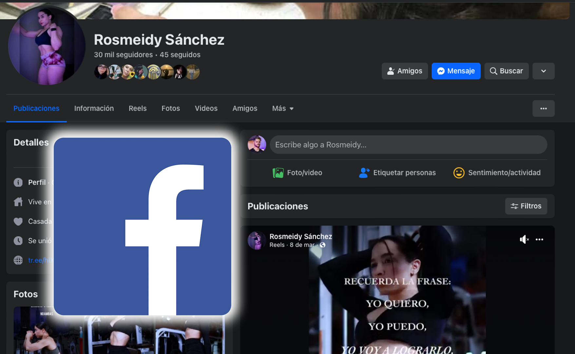Click the last follower avatar in row
Screen dimensions: 575x354
[193, 72]
